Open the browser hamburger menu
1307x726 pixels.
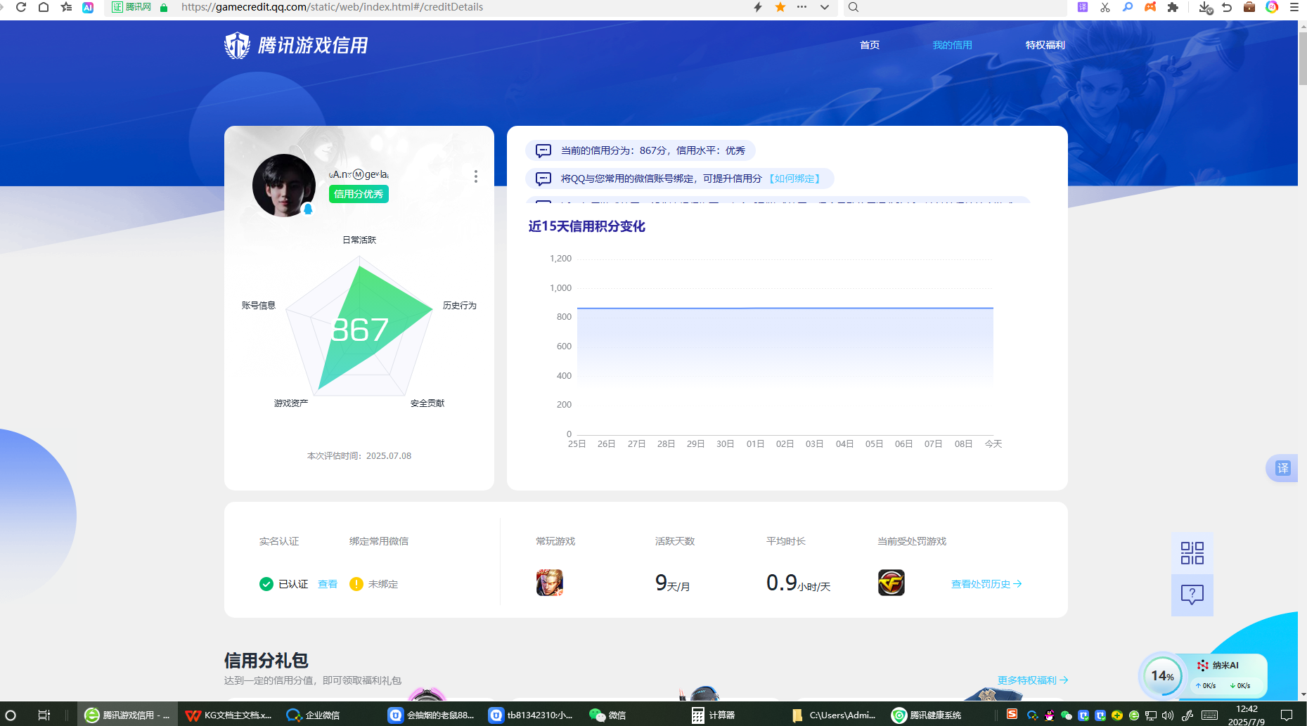[x=1294, y=7]
